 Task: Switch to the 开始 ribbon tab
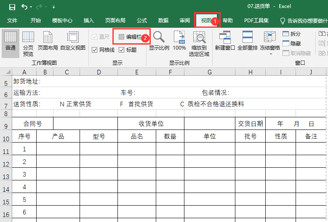[x=35, y=21]
